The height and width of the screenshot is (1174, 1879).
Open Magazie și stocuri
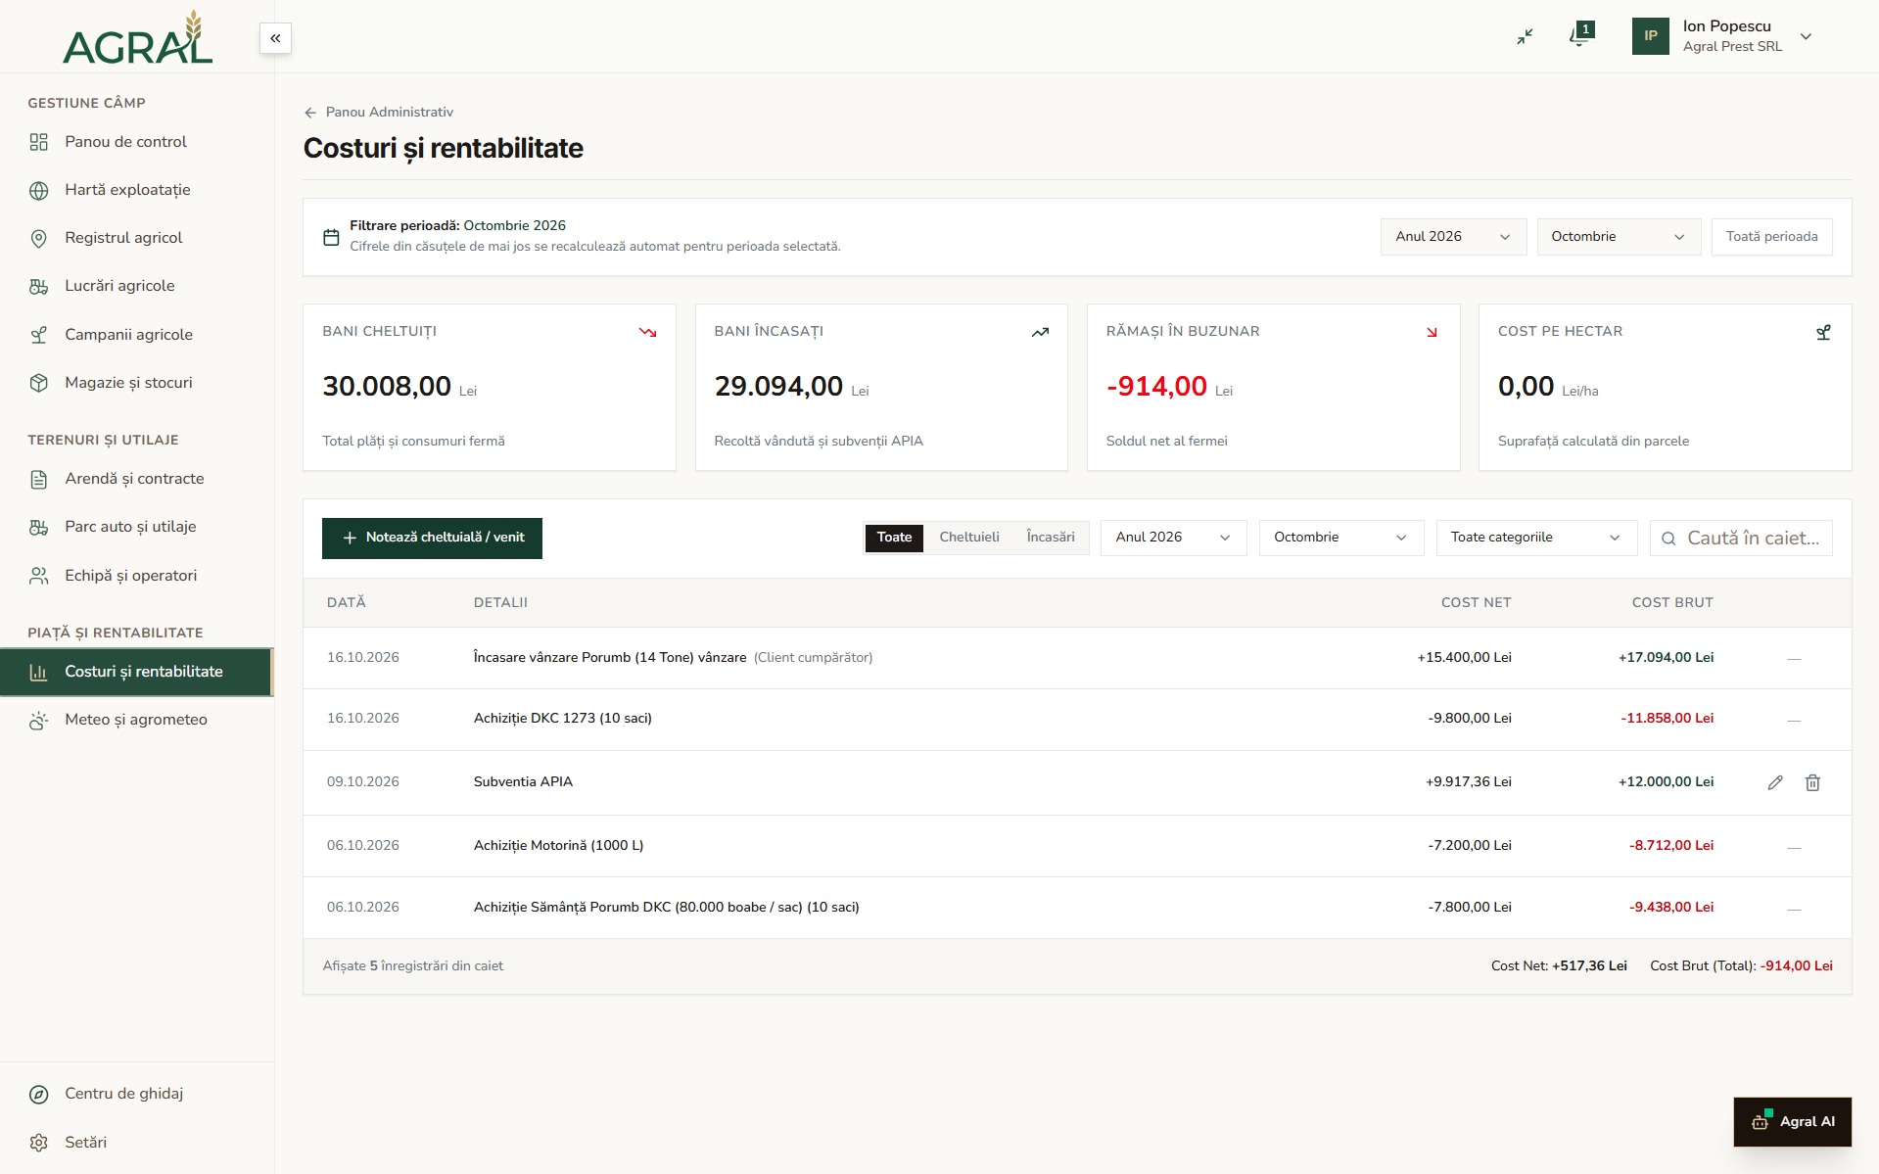tap(136, 383)
